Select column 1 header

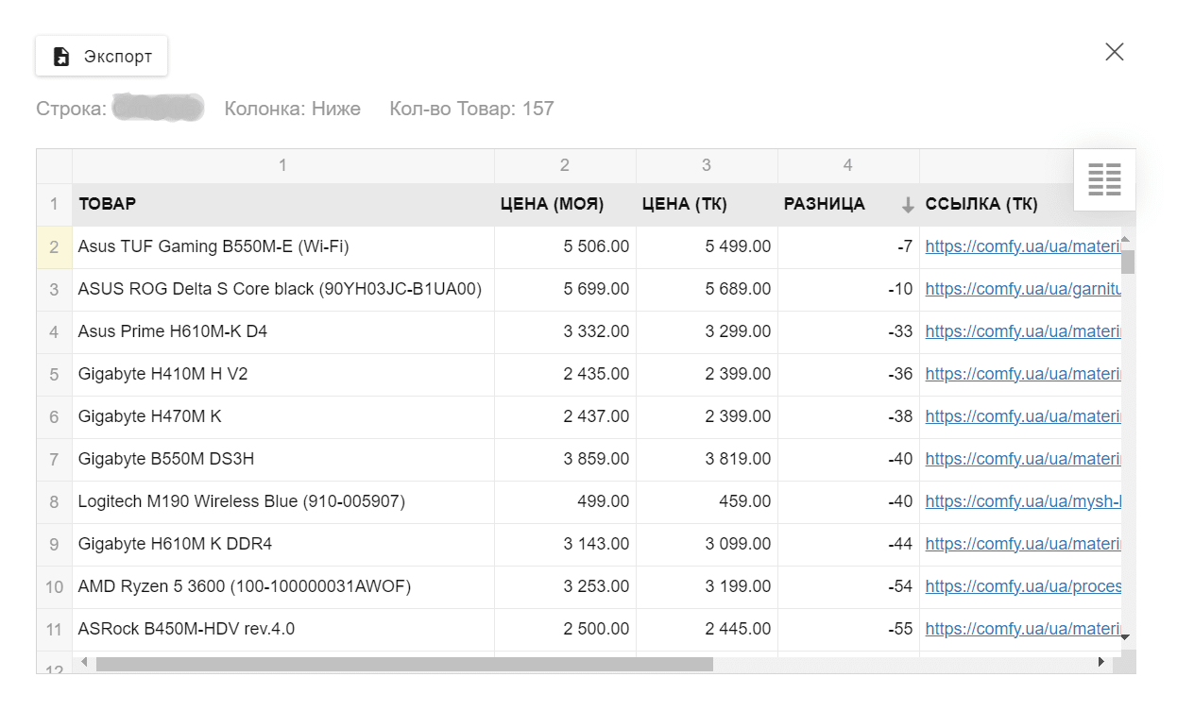(x=282, y=166)
